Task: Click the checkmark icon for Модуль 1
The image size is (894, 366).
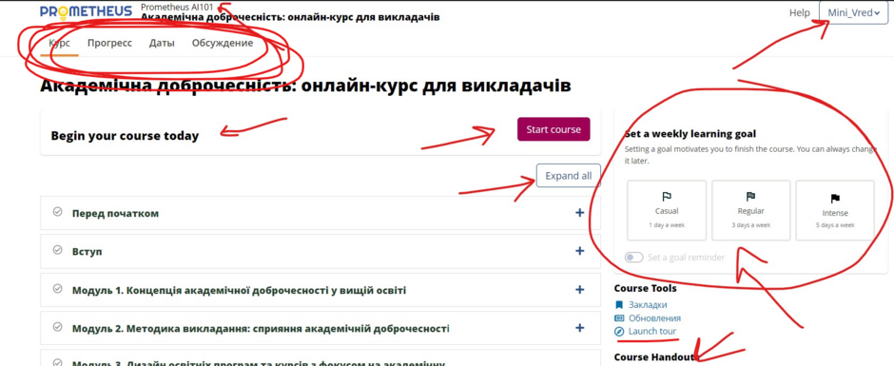Action: click(x=57, y=289)
